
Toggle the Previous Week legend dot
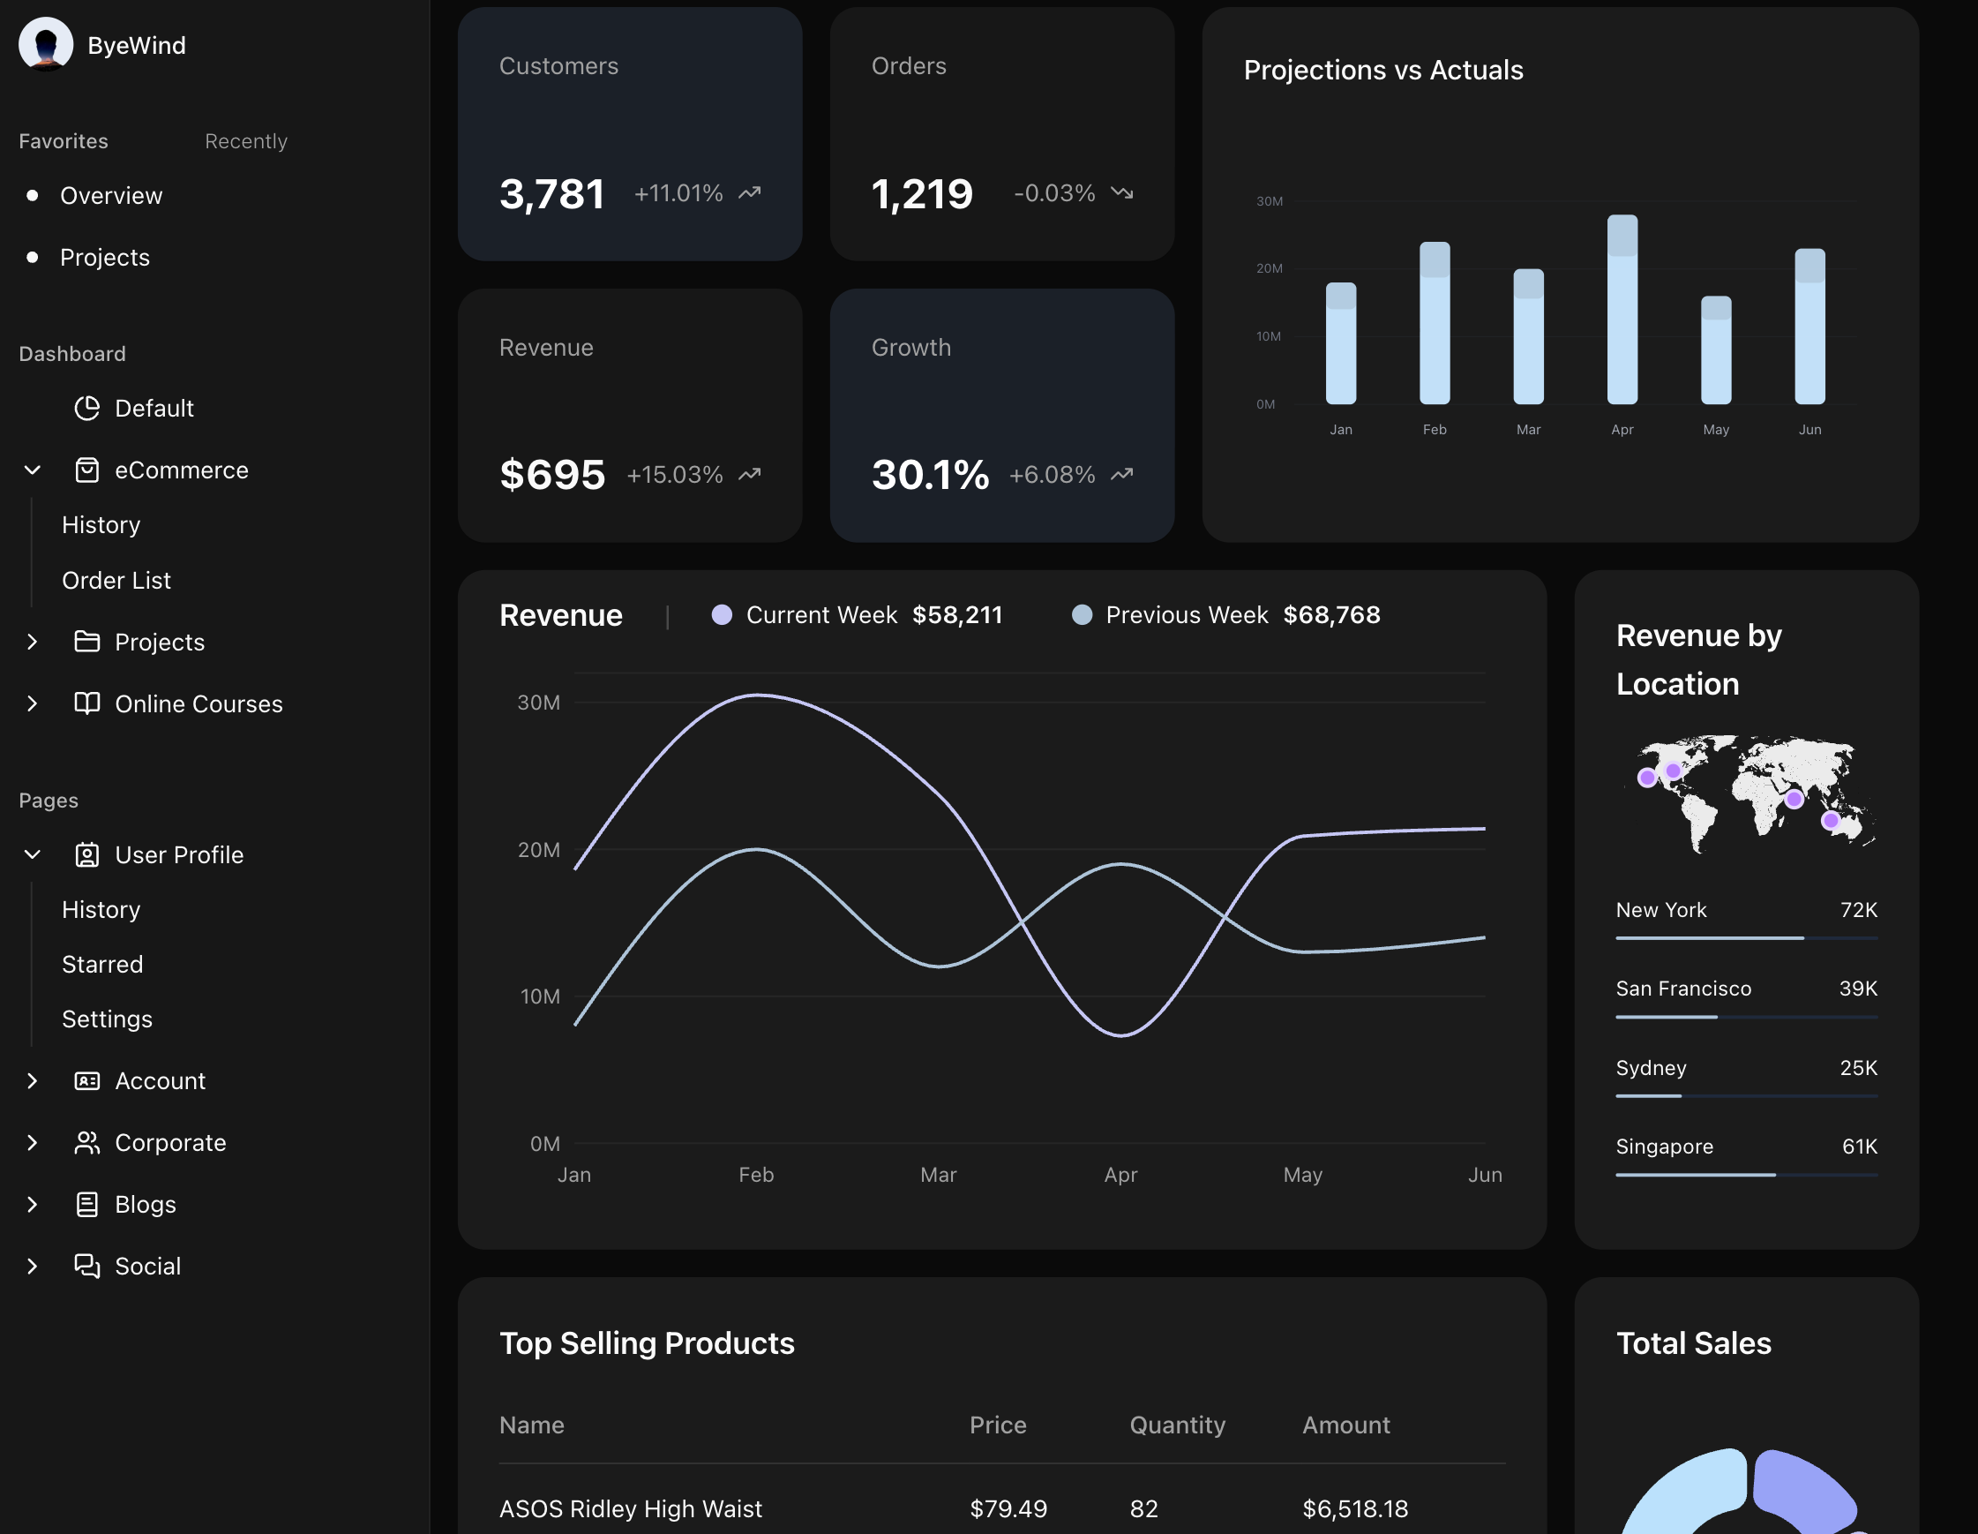[1082, 614]
